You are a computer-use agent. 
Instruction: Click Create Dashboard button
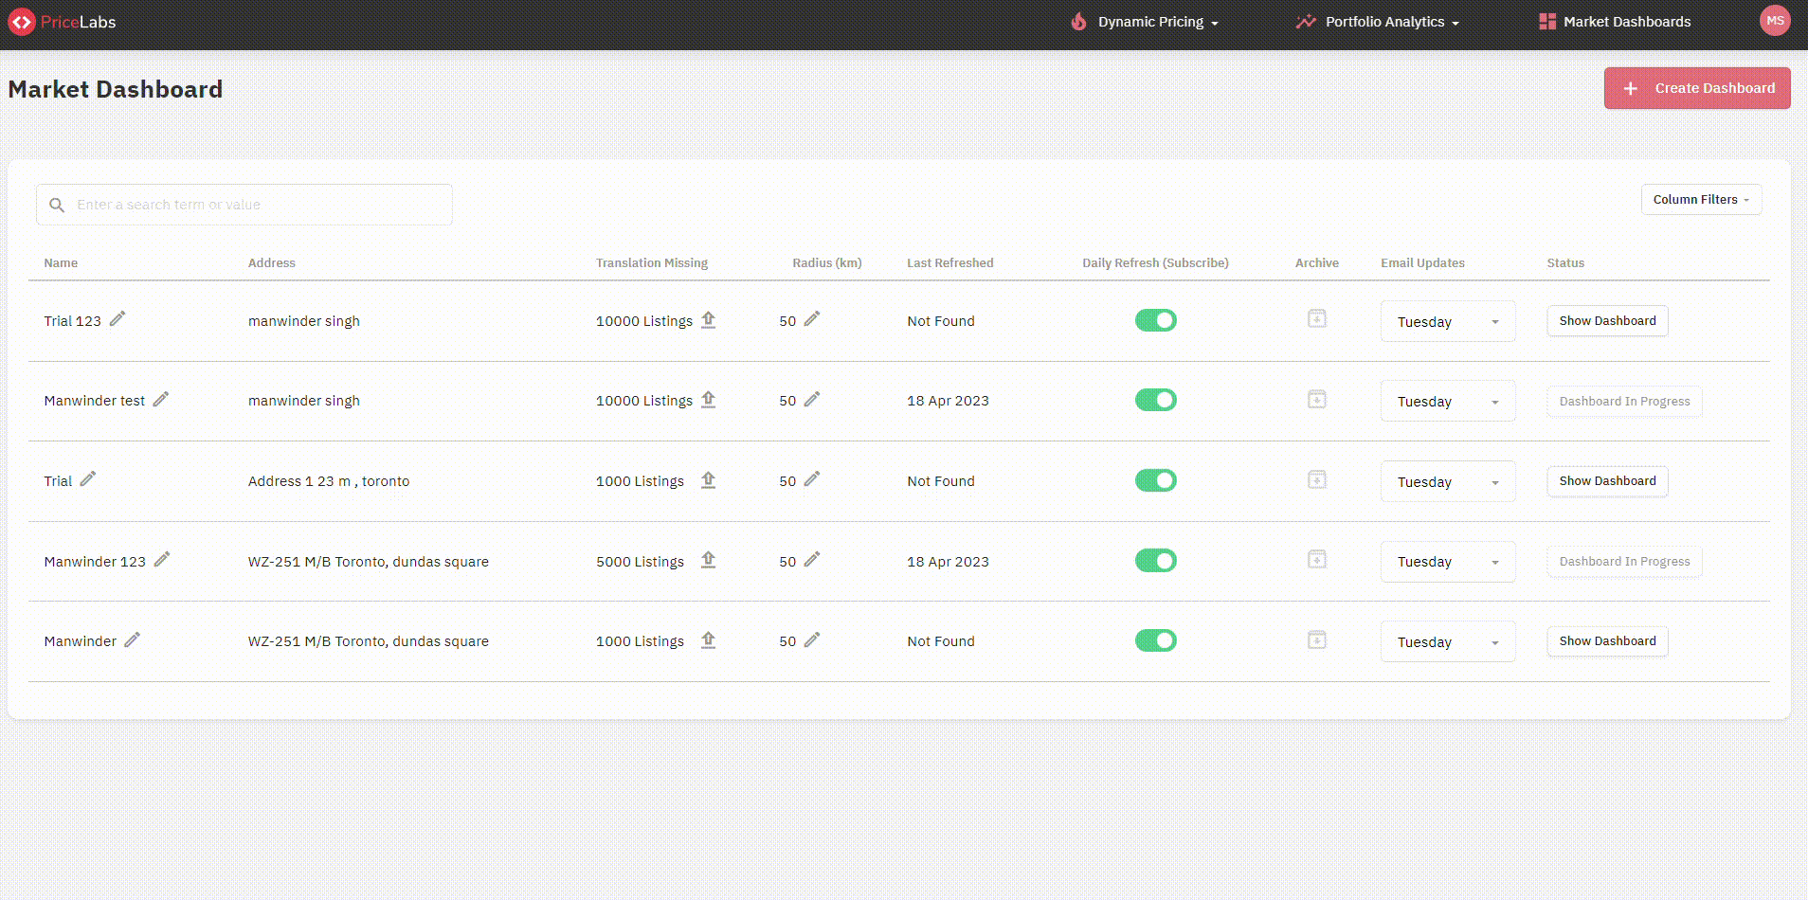click(1697, 88)
